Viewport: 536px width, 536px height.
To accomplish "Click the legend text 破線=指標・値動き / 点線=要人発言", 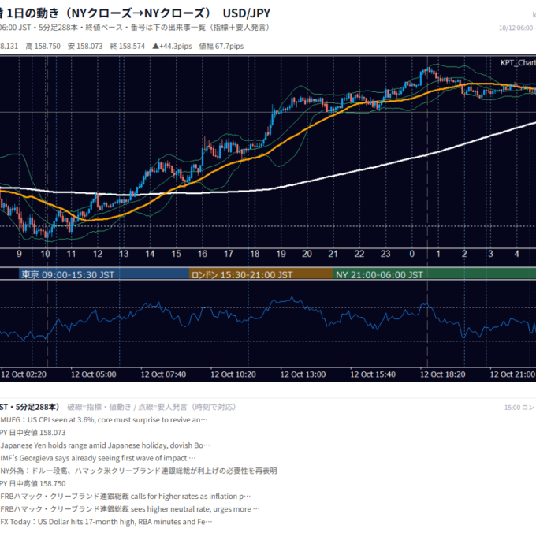I will (x=151, y=407).
